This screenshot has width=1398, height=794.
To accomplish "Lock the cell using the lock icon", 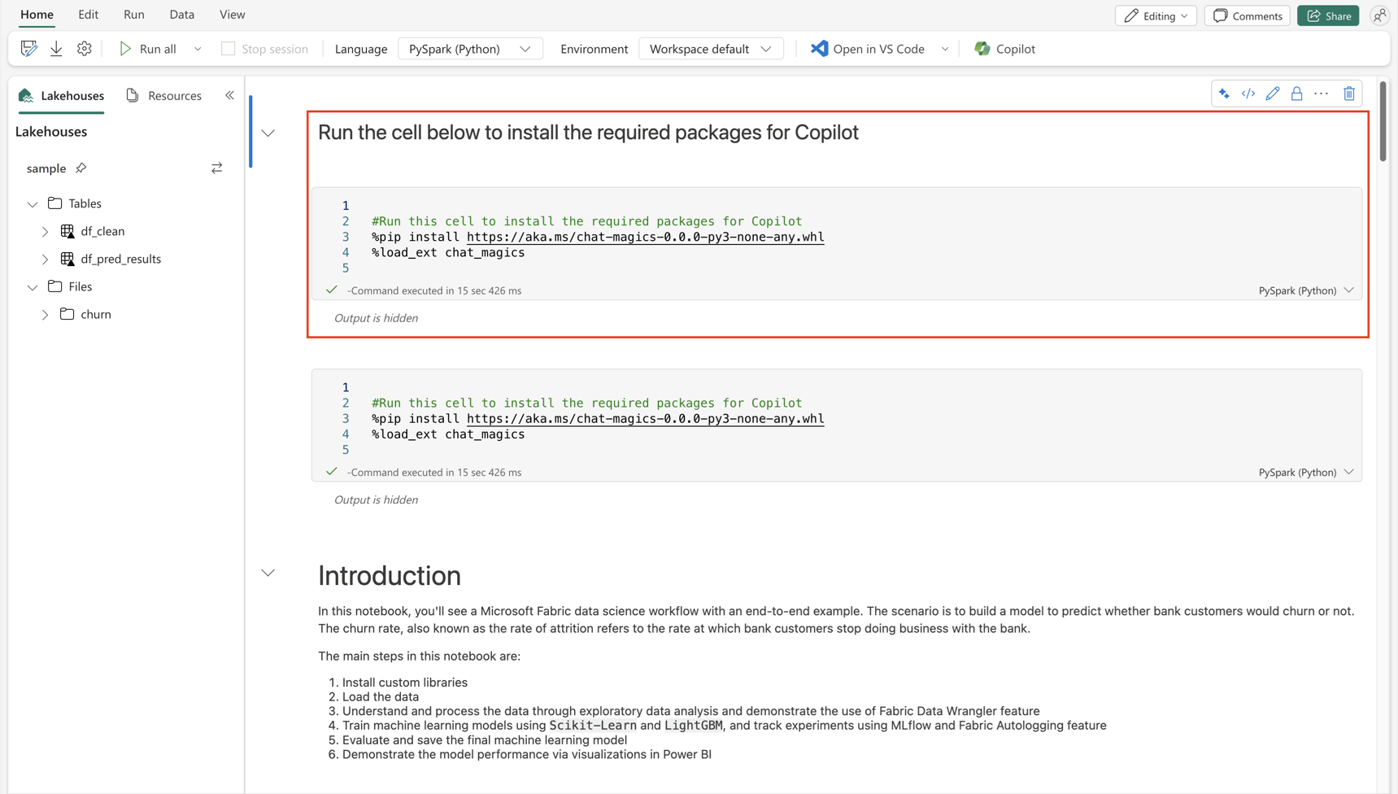I will point(1296,93).
